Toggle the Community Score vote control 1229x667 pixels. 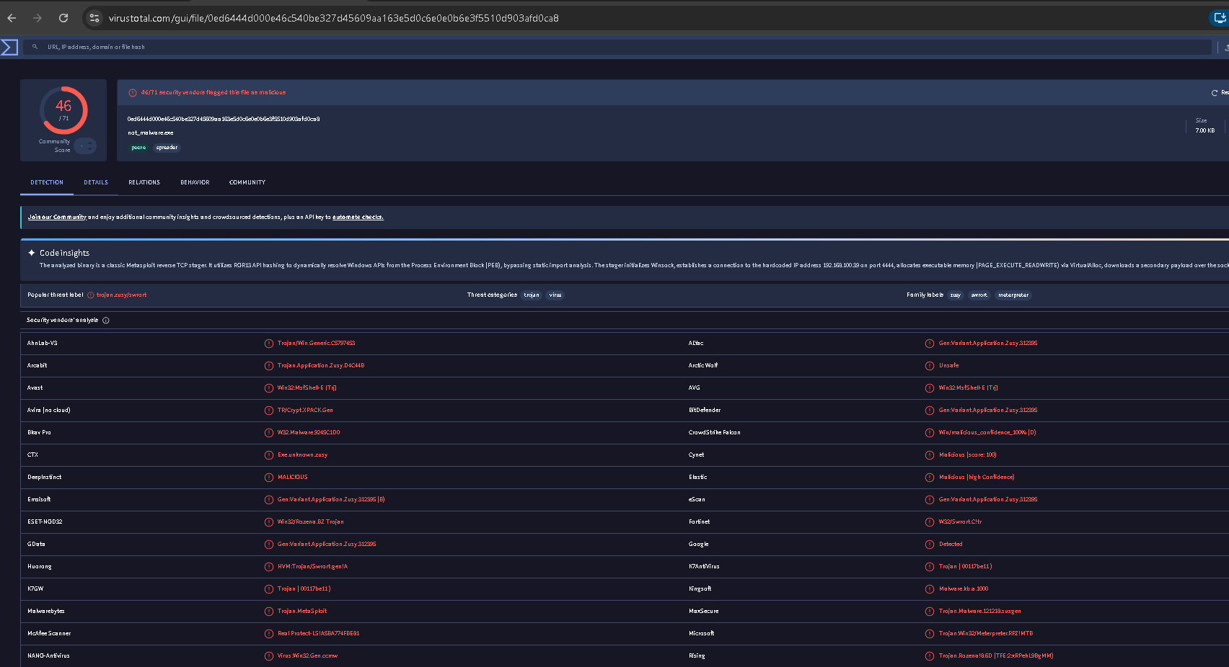[x=85, y=146]
